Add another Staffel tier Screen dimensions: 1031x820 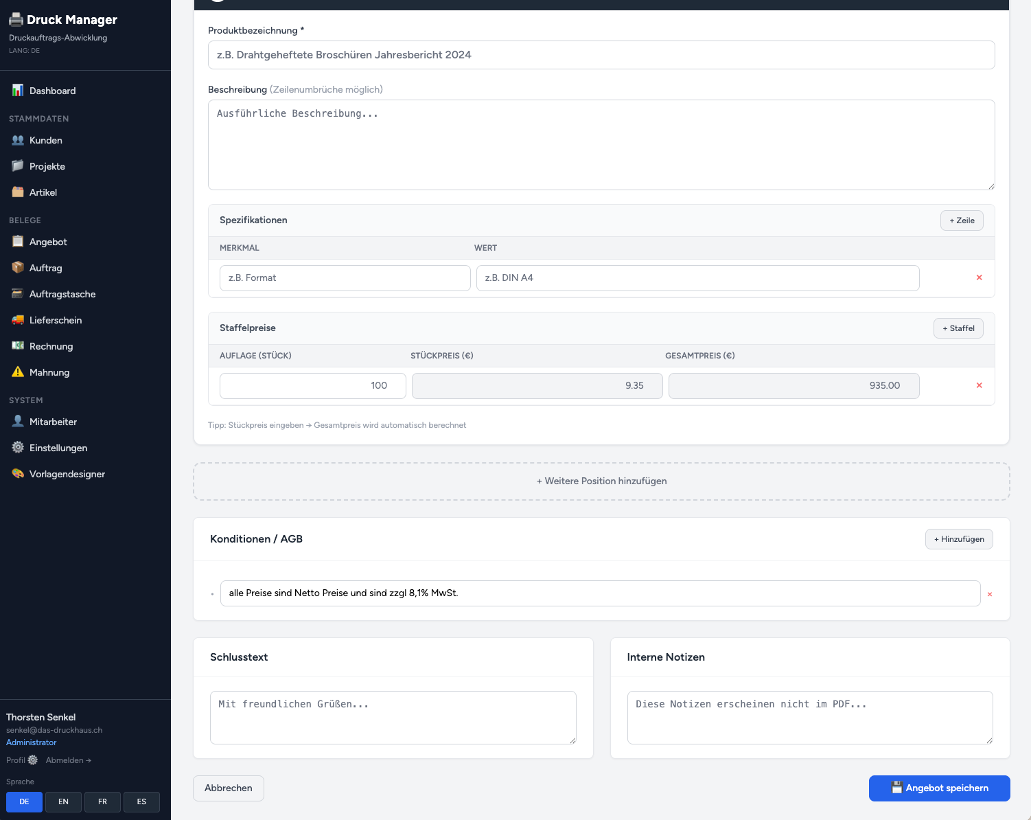click(x=958, y=328)
